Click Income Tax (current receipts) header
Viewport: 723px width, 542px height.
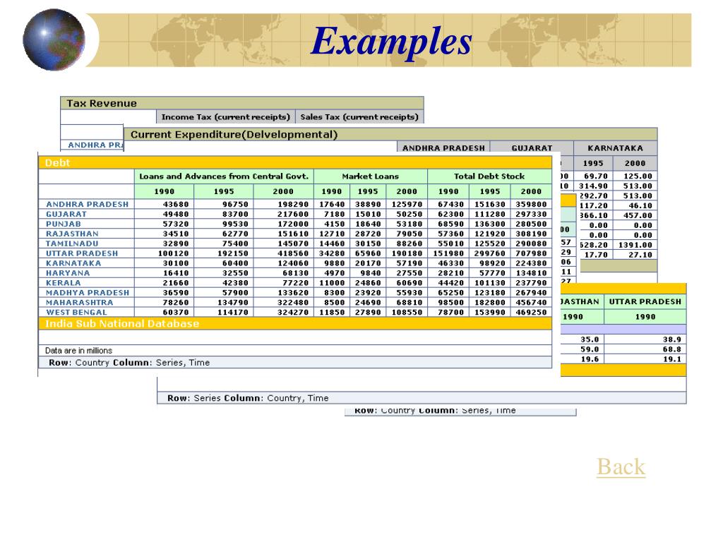coord(225,117)
